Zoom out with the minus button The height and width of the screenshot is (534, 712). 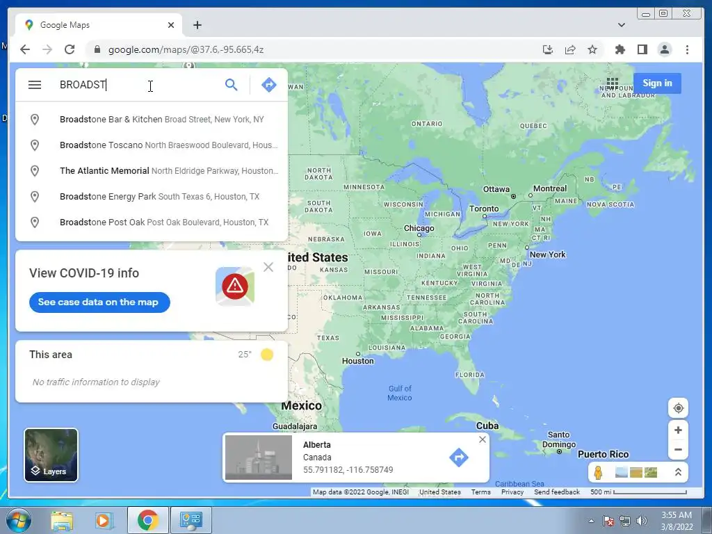click(678, 450)
